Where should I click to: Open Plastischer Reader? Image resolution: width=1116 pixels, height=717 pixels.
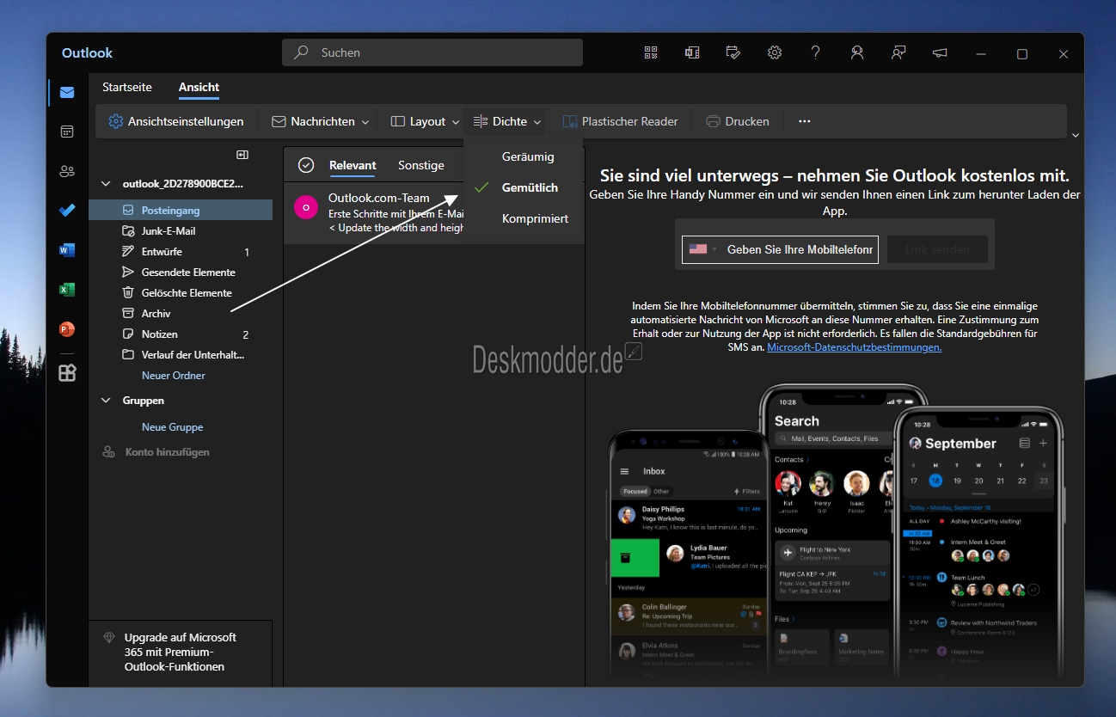pos(620,121)
